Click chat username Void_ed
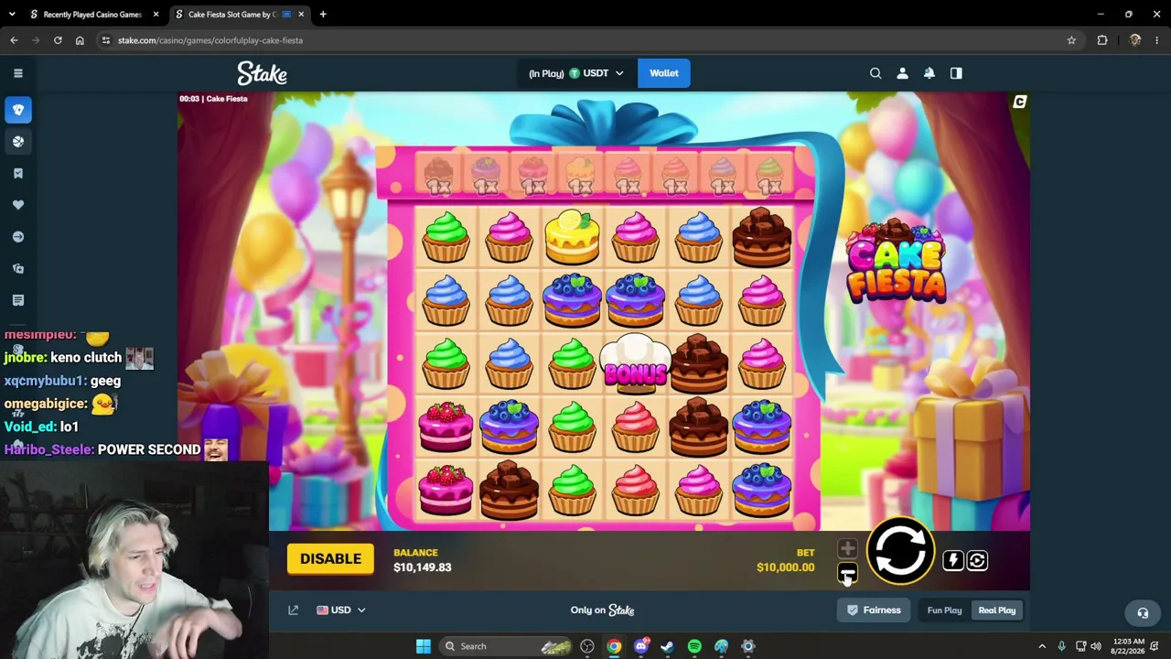This screenshot has width=1171, height=659. click(x=30, y=427)
